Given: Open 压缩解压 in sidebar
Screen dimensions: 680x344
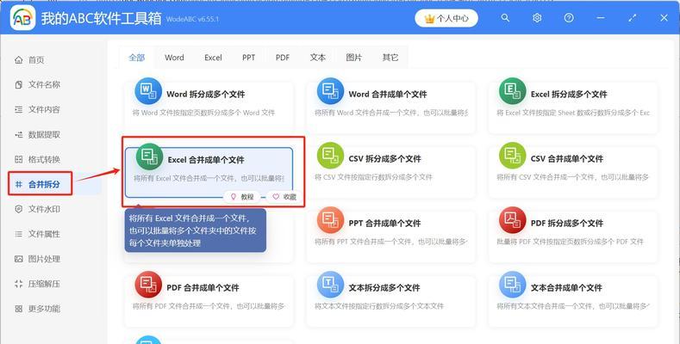Looking at the screenshot, I should pyautogui.click(x=44, y=285).
